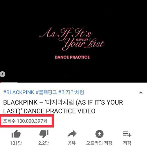The image size is (147, 147).
Task: Open the #마지막처럼 hashtag link
Action: 71,92
